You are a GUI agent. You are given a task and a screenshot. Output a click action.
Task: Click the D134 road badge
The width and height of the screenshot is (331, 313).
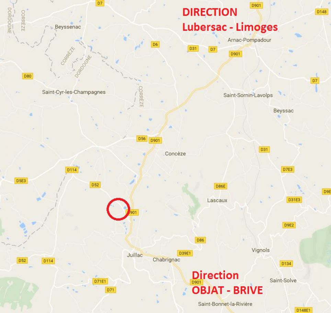pos(286,263)
